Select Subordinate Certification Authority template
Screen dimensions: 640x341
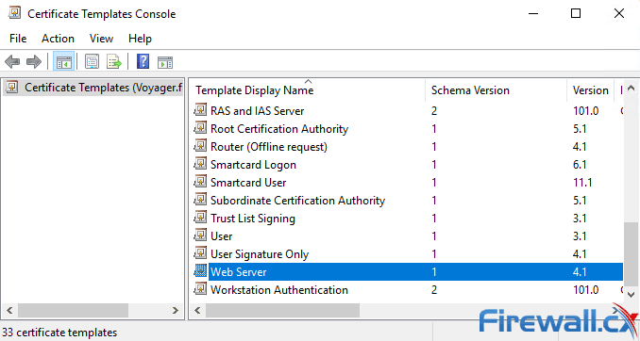(297, 201)
